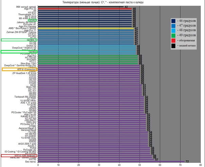This screenshot has width=205, height=167.
Task: Select the label YJ-W100 White
Action: [28, 101]
